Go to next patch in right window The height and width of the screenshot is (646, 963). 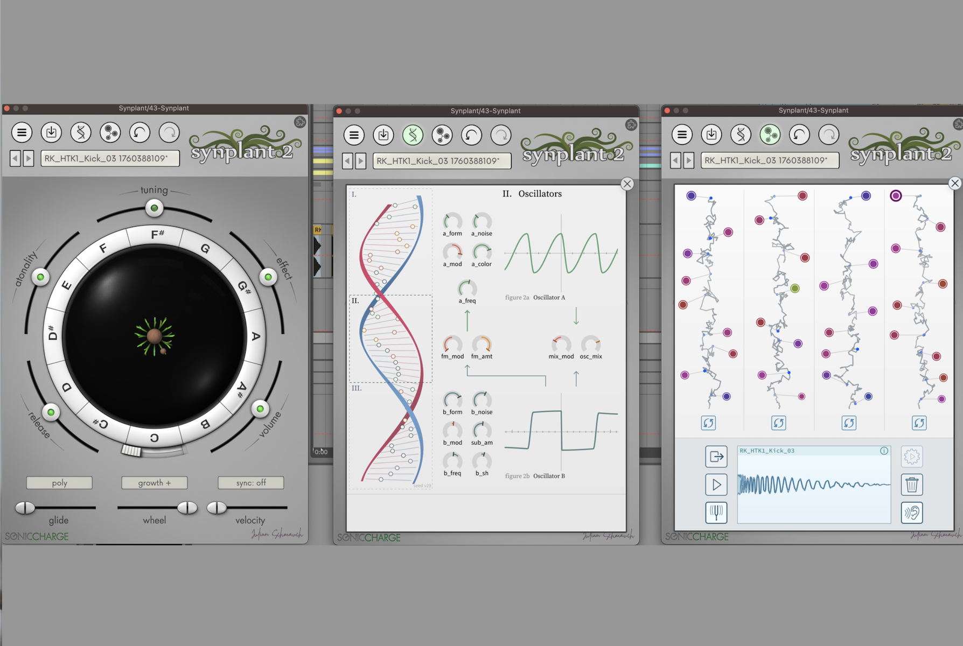(689, 160)
